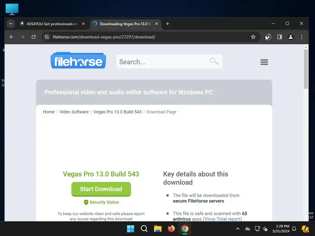
Task: Click the OneDrive cloud tray icon
Action: tap(248, 229)
